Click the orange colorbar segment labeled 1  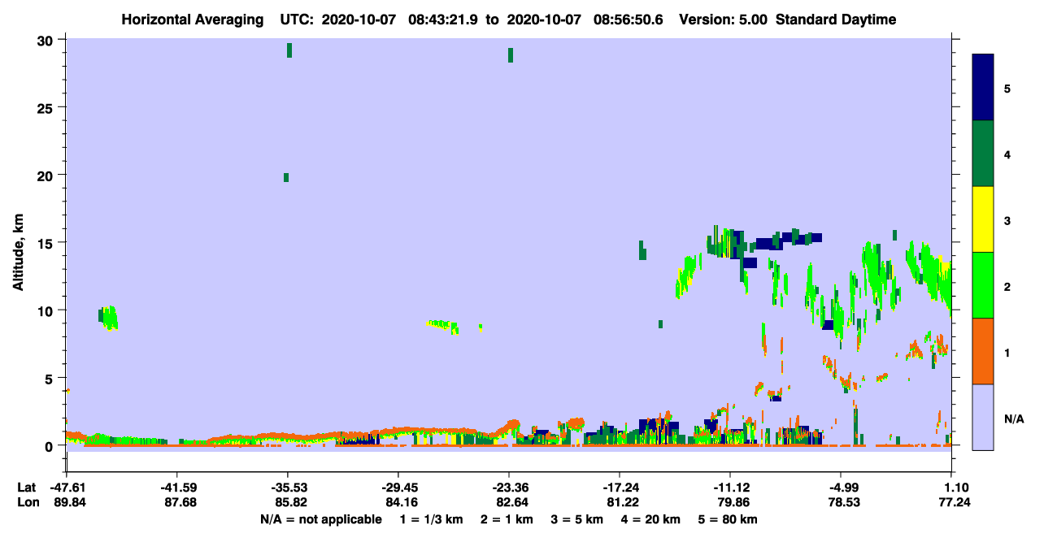tap(983, 351)
